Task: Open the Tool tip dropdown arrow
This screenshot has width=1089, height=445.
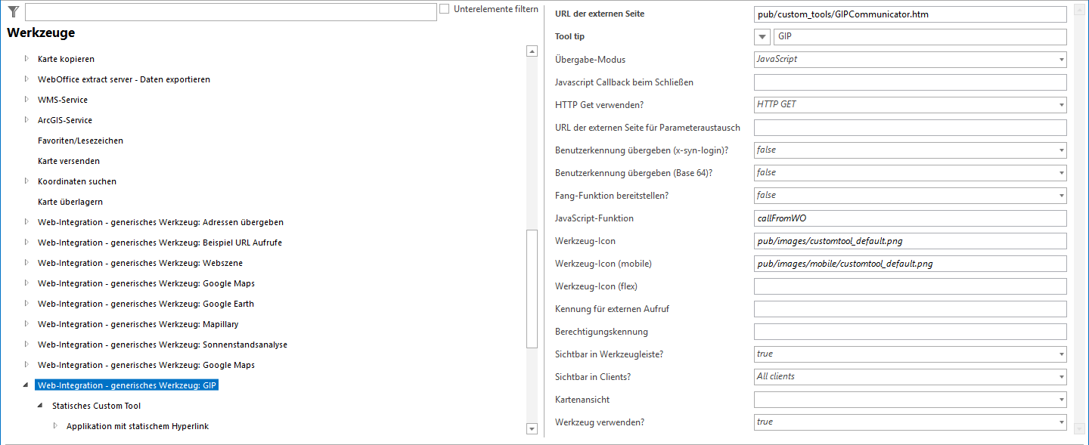Action: (762, 36)
